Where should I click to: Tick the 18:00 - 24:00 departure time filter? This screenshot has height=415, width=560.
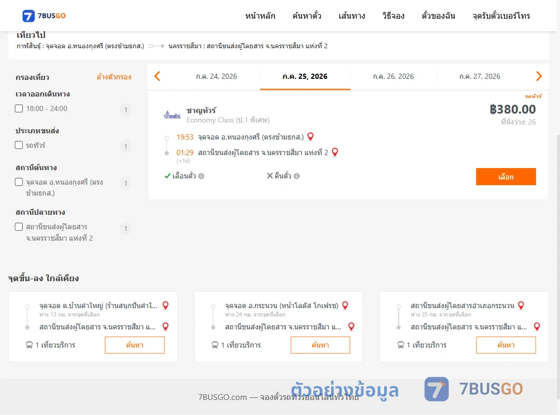[x=19, y=108]
